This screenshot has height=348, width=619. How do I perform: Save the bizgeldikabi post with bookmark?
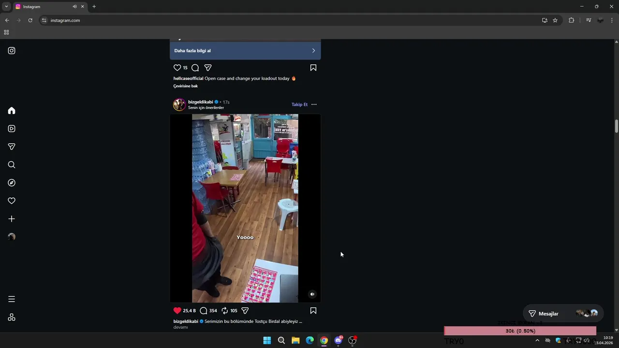point(313,311)
